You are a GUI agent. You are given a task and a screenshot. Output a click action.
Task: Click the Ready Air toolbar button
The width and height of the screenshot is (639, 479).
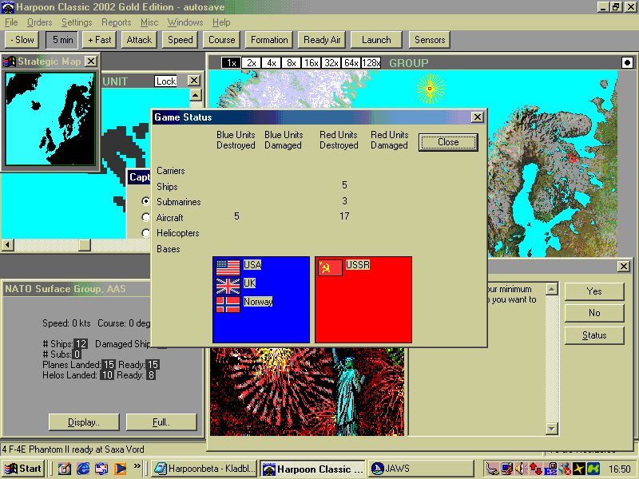click(322, 40)
